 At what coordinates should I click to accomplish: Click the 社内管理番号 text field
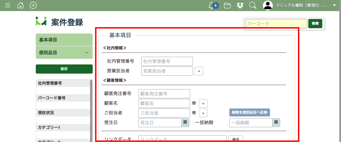coord(167,61)
